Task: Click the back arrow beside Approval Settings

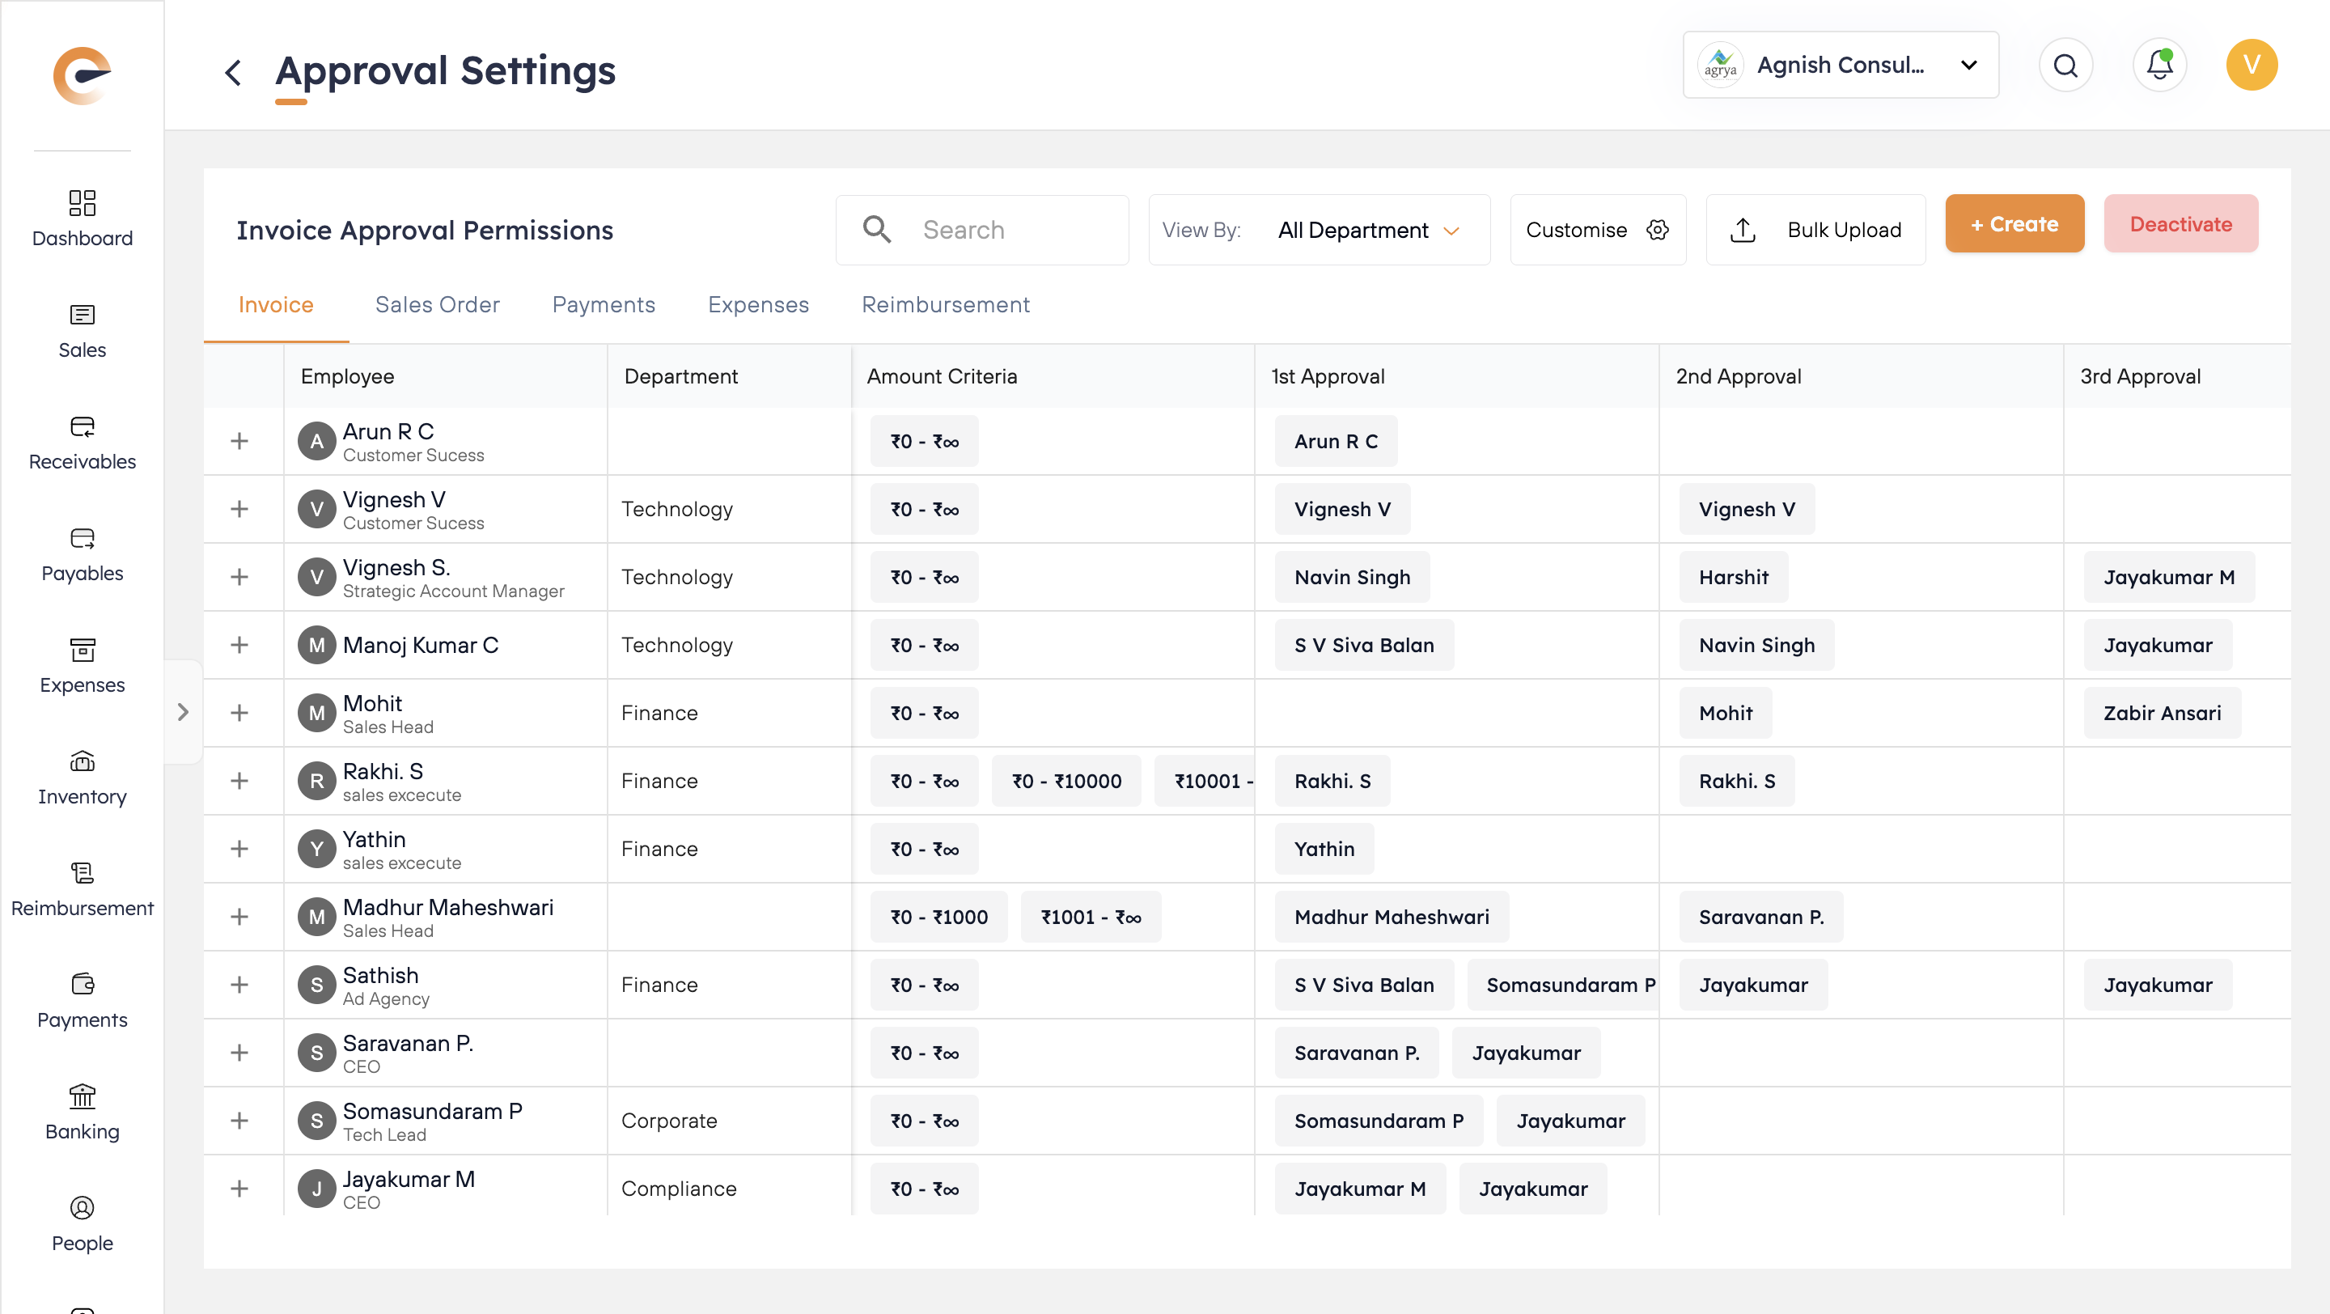Action: tap(233, 72)
